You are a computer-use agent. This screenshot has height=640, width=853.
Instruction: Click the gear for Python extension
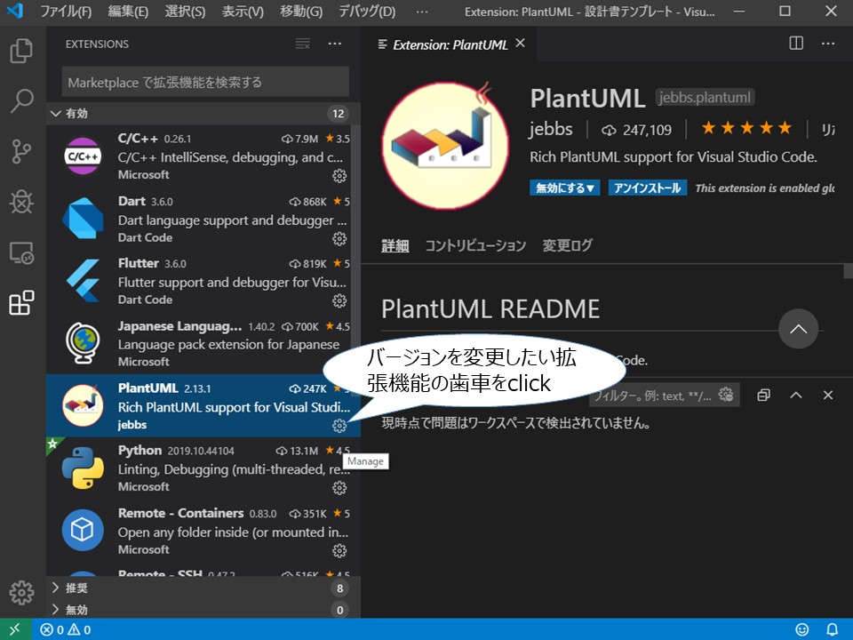(x=339, y=488)
